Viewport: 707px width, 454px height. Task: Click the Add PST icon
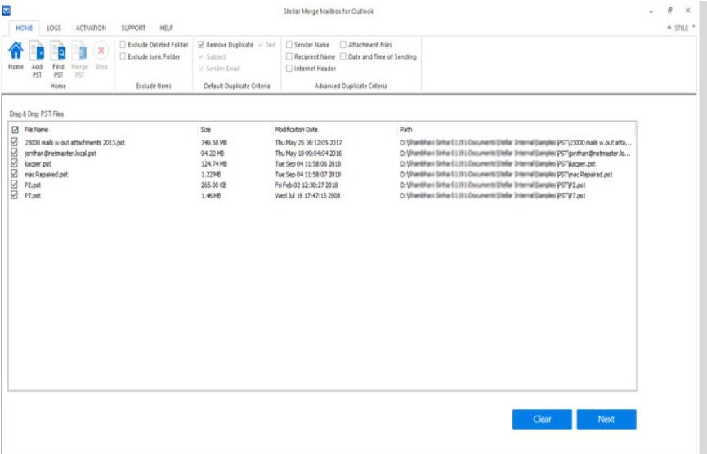click(37, 53)
